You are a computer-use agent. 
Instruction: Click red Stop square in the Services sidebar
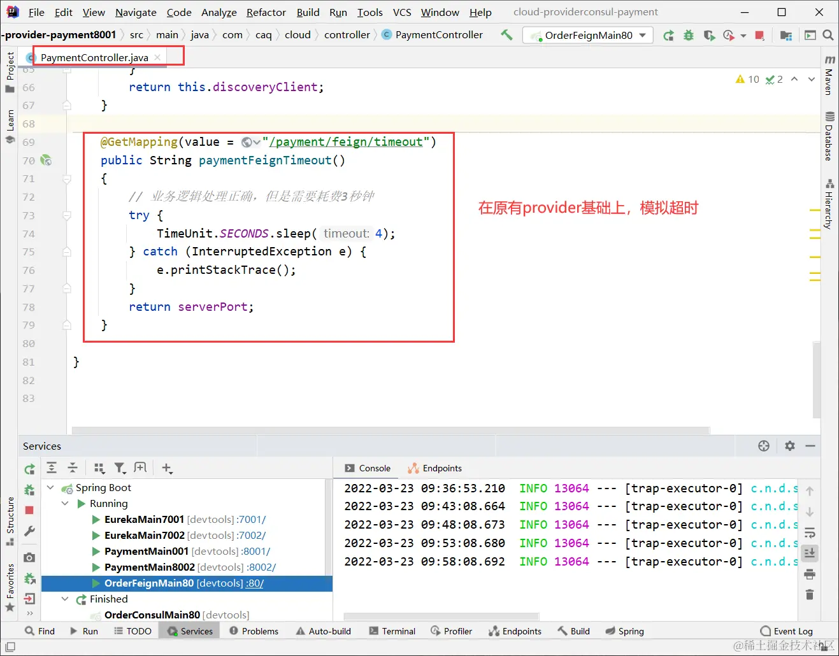click(x=29, y=510)
